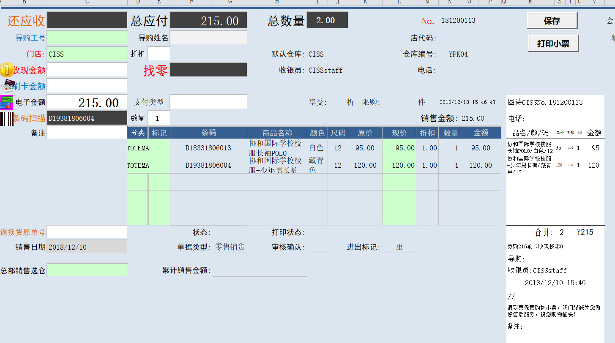Screen dimensions: 615x343
Task: Click the electronic payment icon beside 电子金额
Action: pos(6,102)
